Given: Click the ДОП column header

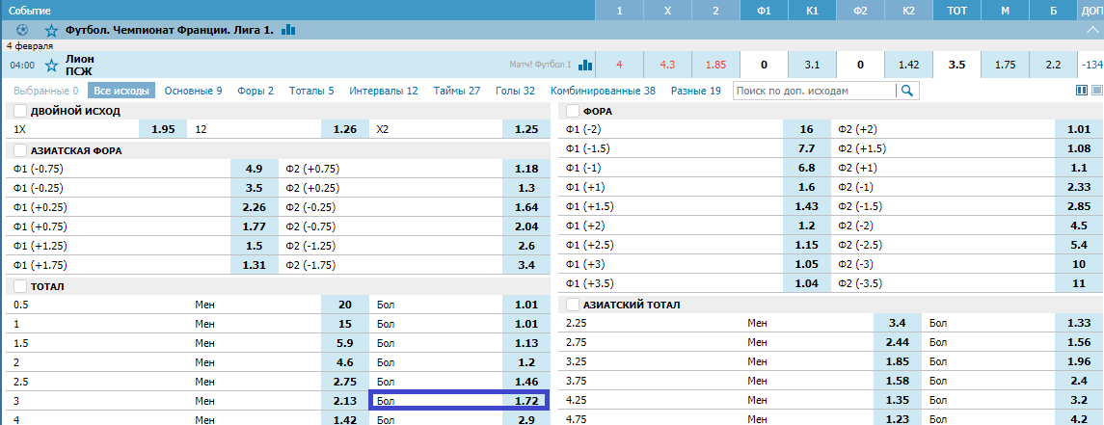Looking at the screenshot, I should (1091, 11).
